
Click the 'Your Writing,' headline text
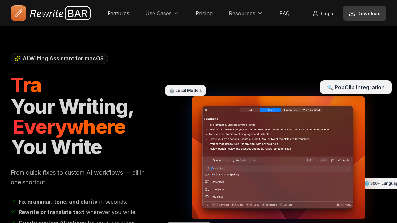click(x=72, y=107)
